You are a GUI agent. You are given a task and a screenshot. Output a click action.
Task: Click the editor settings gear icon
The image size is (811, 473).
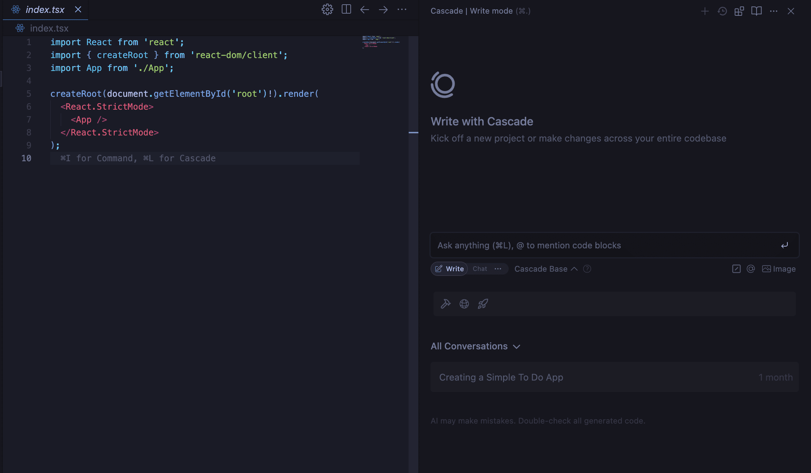coord(327,9)
